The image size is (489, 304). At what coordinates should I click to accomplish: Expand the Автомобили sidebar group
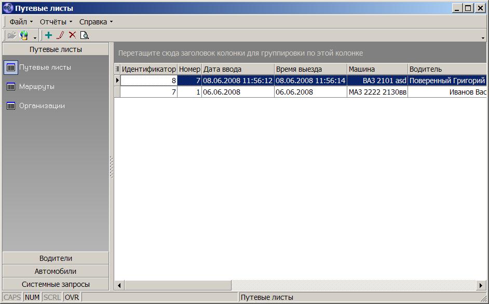pos(56,271)
